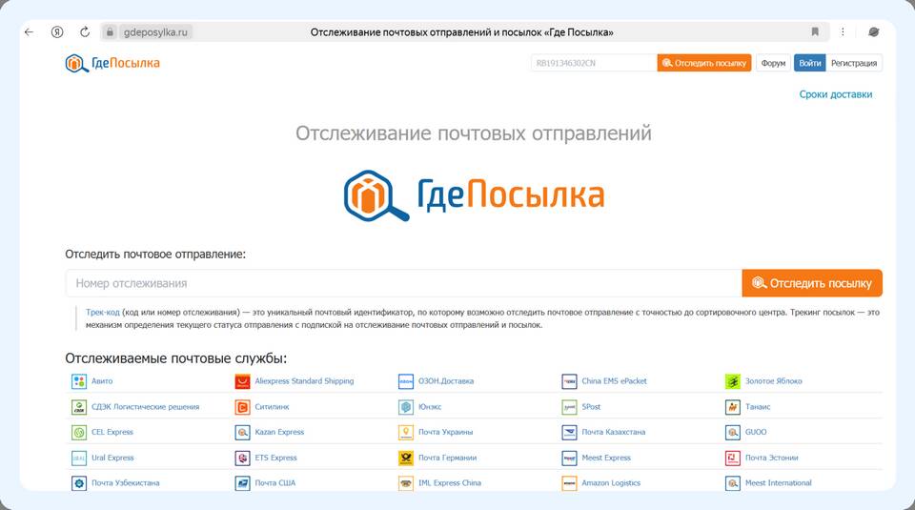Click the browser back arrow
The height and width of the screenshot is (510, 915).
[29, 31]
